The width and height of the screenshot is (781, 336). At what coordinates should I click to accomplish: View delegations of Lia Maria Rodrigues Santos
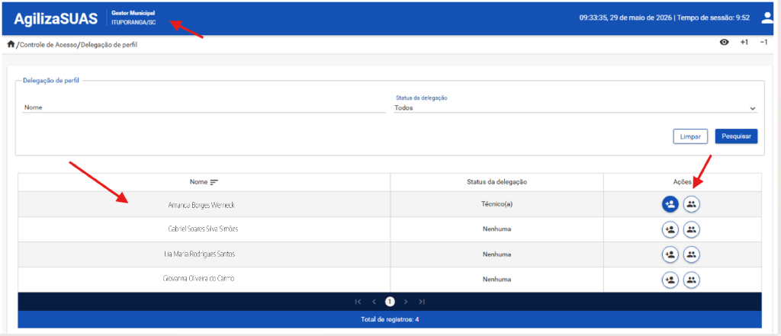click(x=691, y=254)
